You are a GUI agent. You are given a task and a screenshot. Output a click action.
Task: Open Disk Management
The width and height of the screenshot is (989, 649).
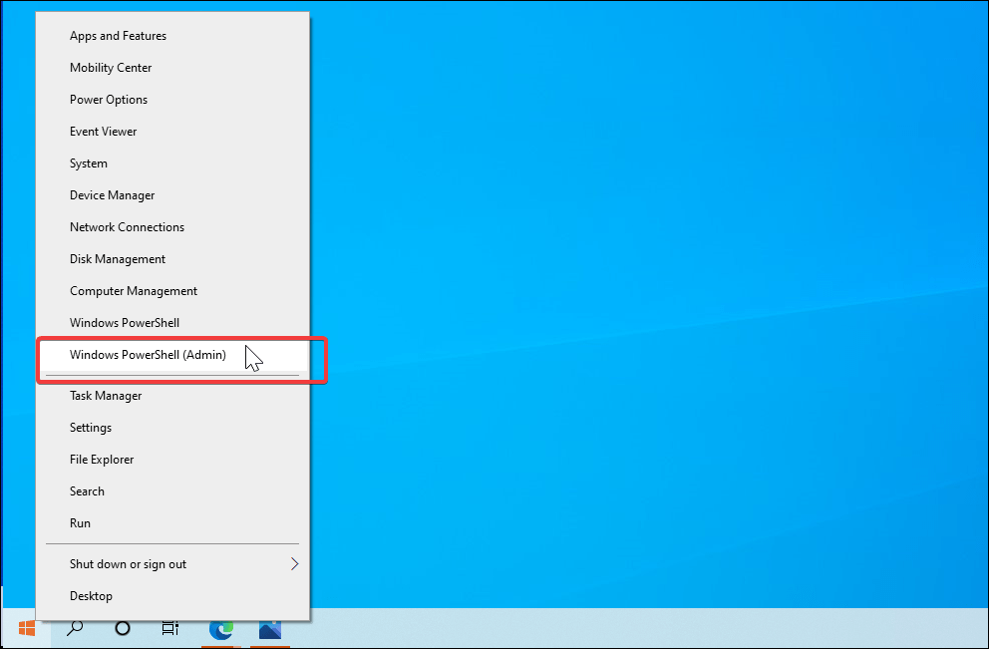point(172,259)
